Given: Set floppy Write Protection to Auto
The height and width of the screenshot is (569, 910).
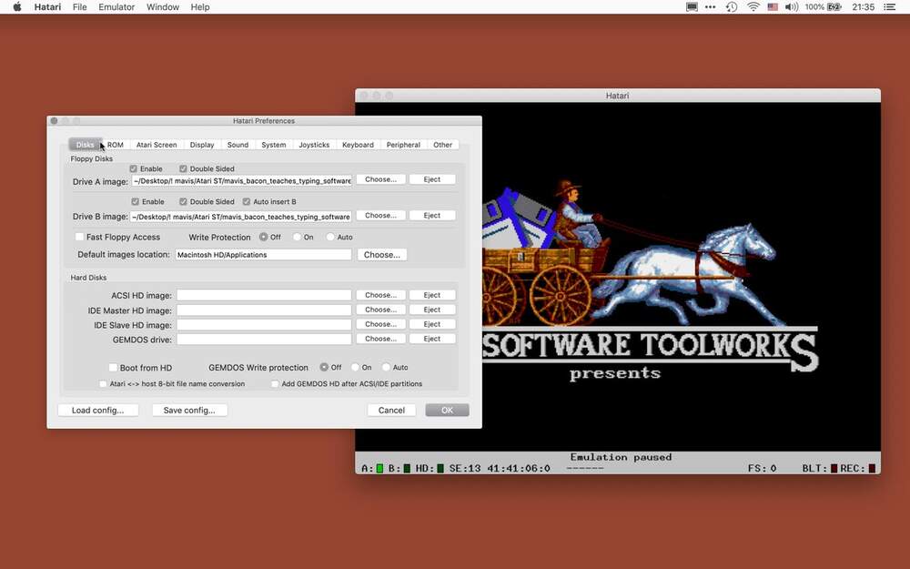Looking at the screenshot, I should pyautogui.click(x=330, y=237).
